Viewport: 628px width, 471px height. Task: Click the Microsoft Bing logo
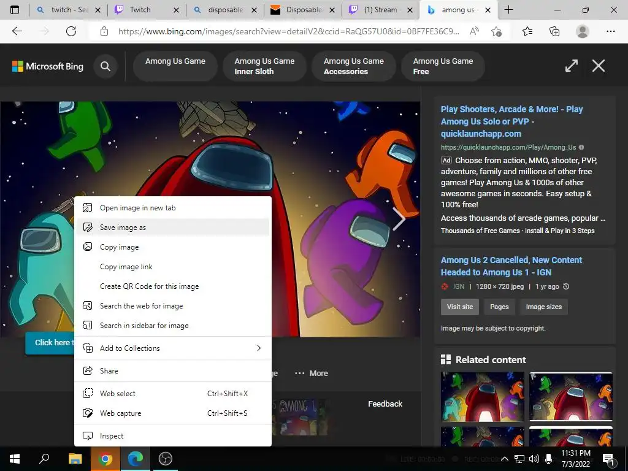48,66
